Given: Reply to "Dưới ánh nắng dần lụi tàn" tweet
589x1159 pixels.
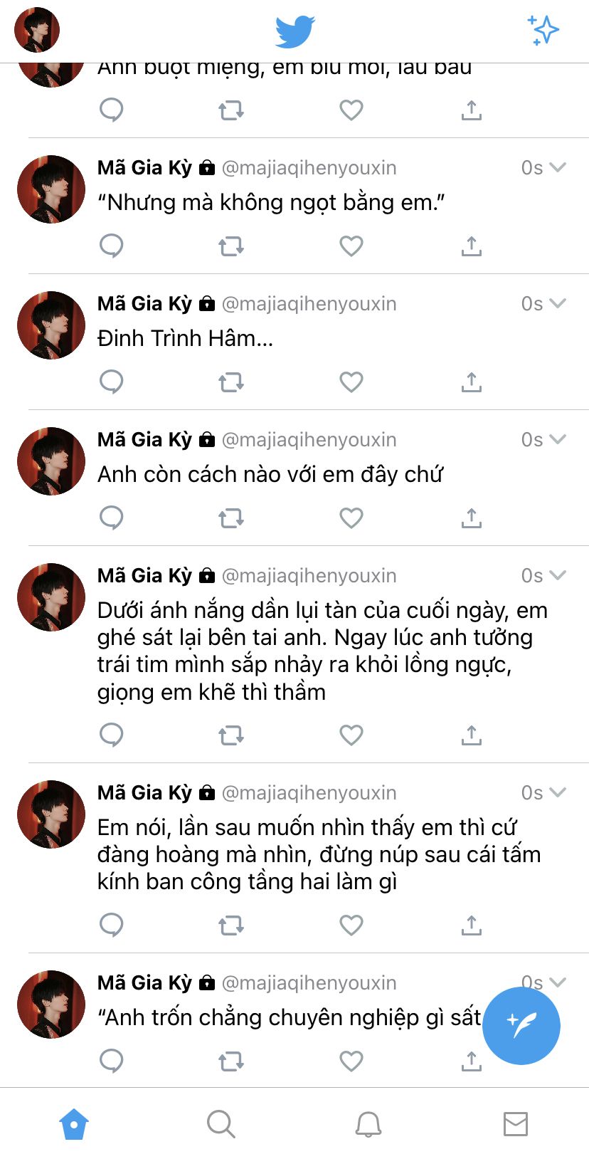Looking at the screenshot, I should 112,735.
